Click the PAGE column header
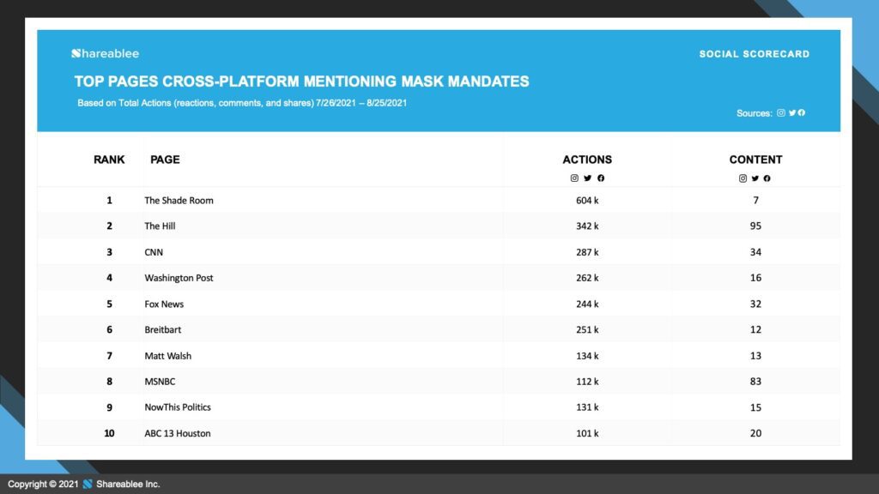 pyautogui.click(x=165, y=160)
